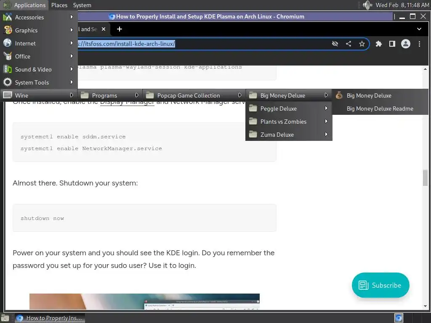
Task: Click the System Tools gear icon
Action: 8,82
